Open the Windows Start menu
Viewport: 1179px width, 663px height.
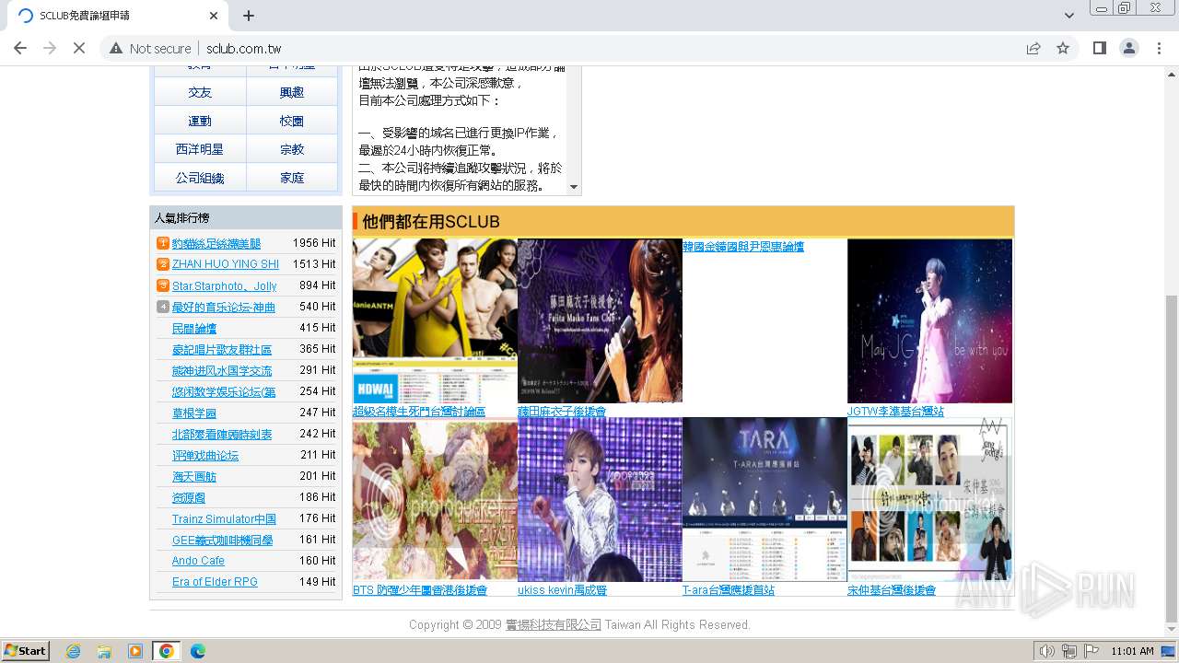[x=25, y=651]
